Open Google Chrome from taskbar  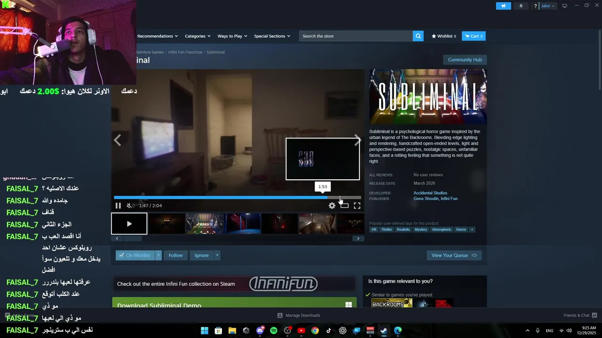pyautogui.click(x=315, y=330)
